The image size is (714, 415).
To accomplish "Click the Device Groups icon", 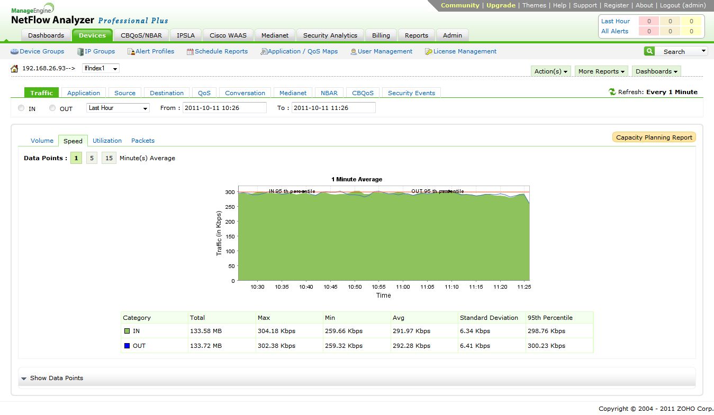I will point(14,52).
